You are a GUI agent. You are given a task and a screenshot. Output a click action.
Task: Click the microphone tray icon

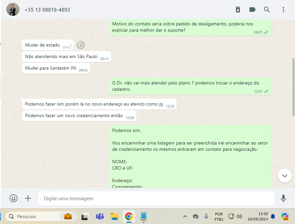click(206, 216)
